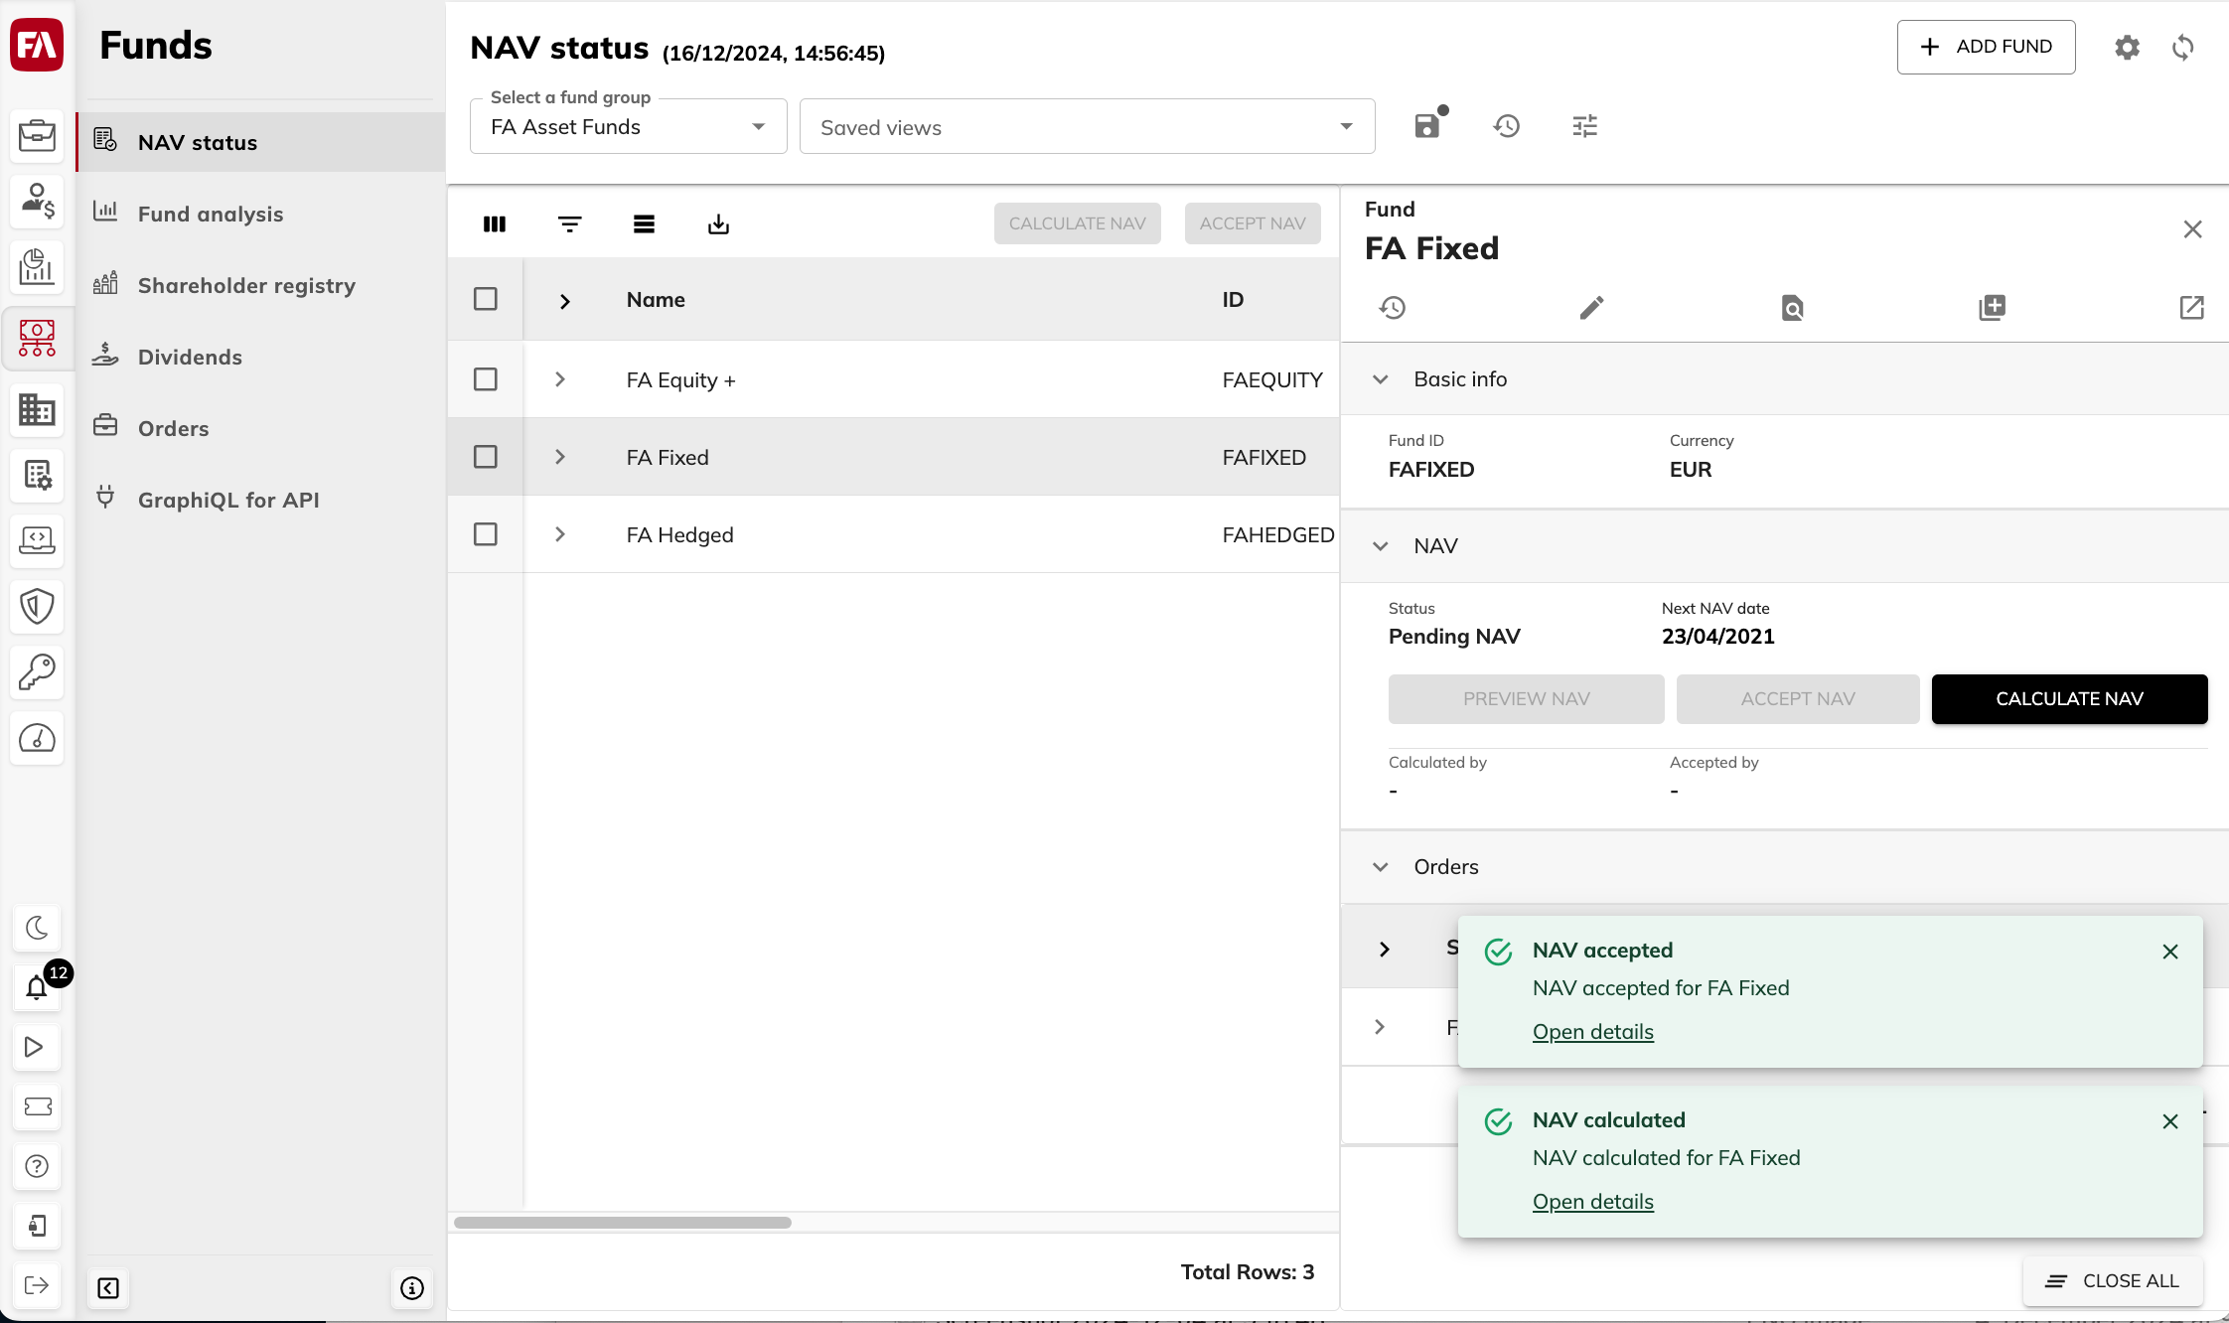Click CALCULATE NAV button for FA Fixed
Screen dimensions: 2229x1323
(2068, 697)
